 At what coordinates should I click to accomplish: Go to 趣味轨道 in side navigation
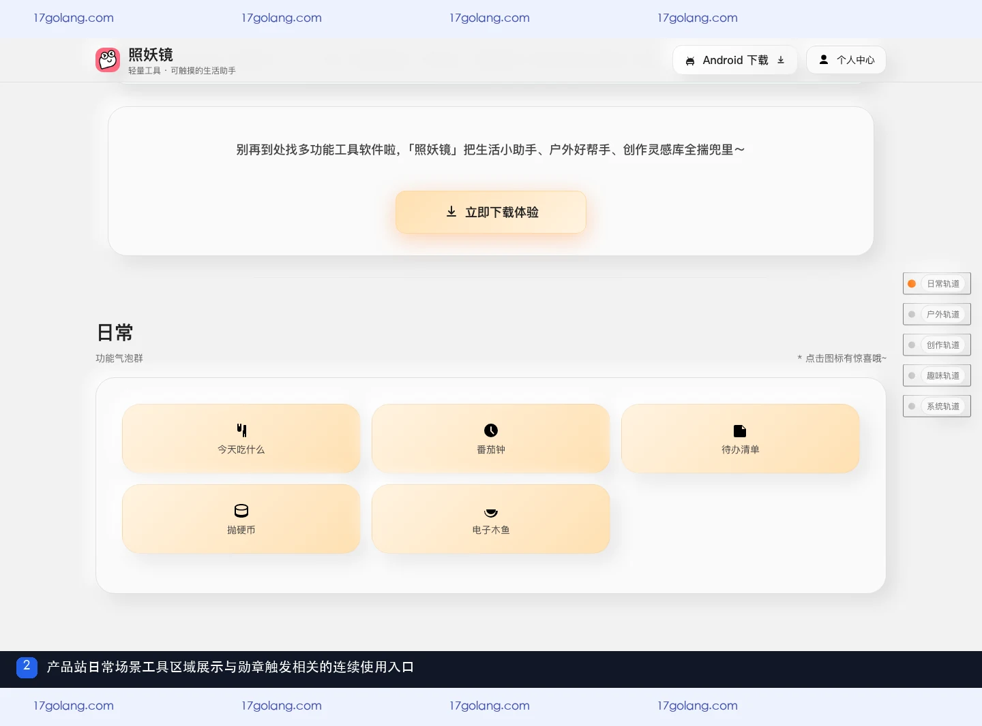tap(937, 376)
